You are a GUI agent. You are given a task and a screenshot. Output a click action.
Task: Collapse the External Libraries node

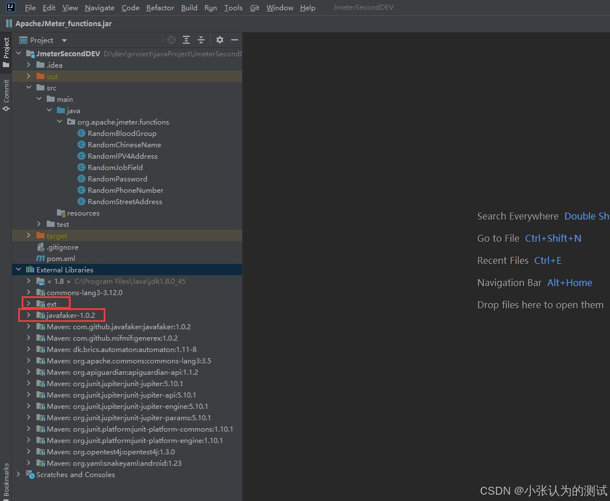19,269
